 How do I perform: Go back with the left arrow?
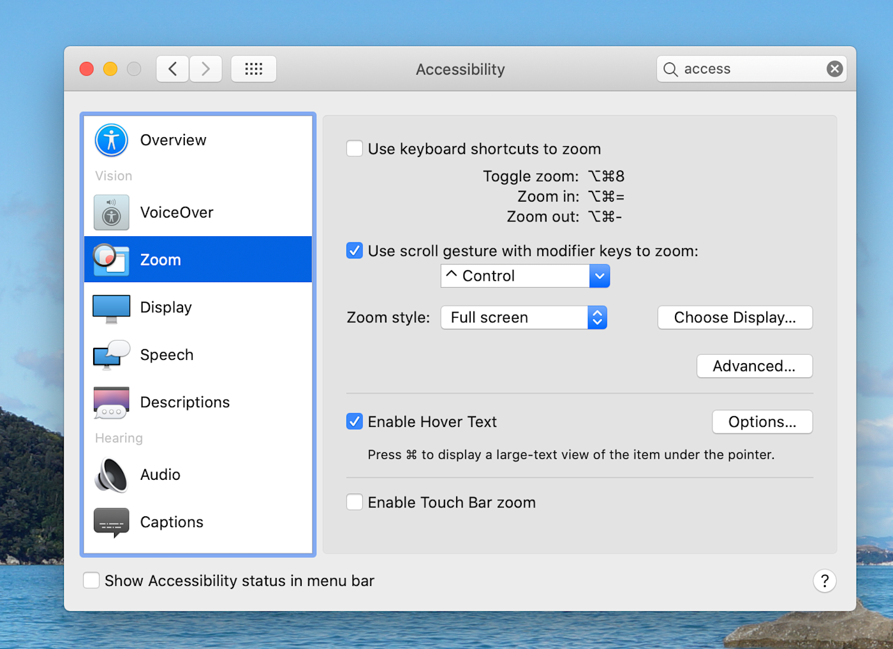click(172, 69)
